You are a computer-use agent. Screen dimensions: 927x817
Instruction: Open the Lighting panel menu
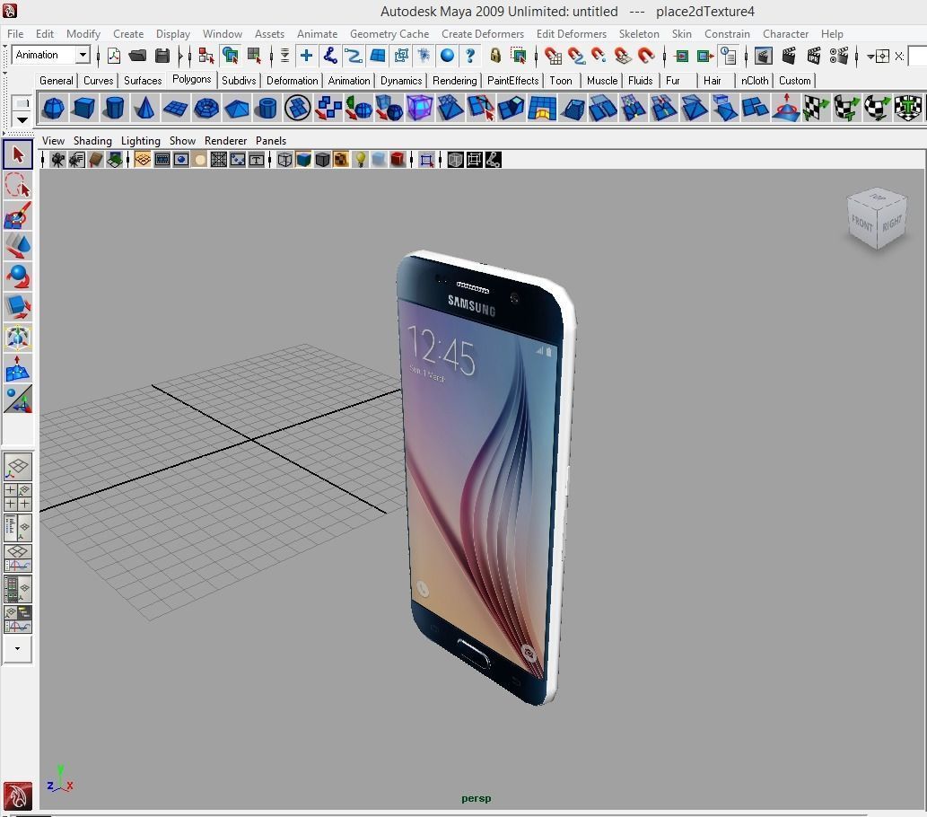point(141,141)
